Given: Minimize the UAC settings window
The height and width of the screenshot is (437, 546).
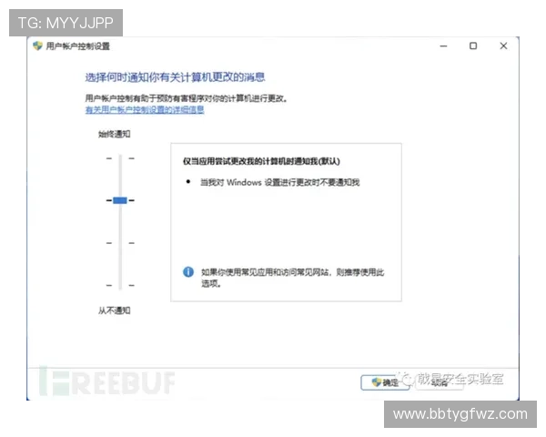Looking at the screenshot, I should pyautogui.click(x=443, y=46).
